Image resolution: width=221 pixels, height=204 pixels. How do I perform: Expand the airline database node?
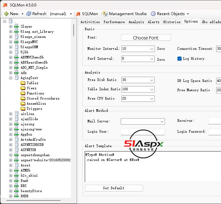coord(11,114)
